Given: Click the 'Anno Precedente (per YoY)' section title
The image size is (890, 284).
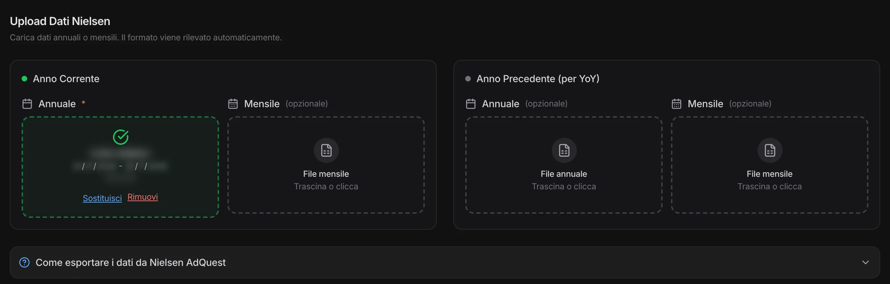Looking at the screenshot, I should point(538,79).
